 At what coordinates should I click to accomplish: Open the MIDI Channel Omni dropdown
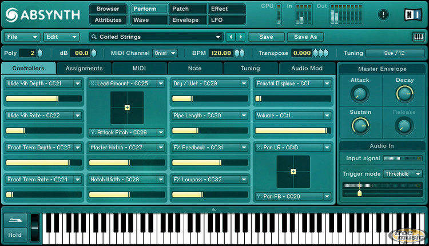(165, 53)
